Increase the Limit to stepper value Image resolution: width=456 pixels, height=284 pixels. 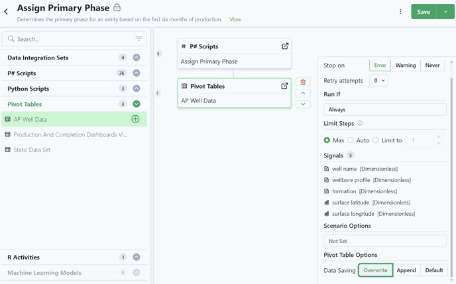[x=438, y=136]
